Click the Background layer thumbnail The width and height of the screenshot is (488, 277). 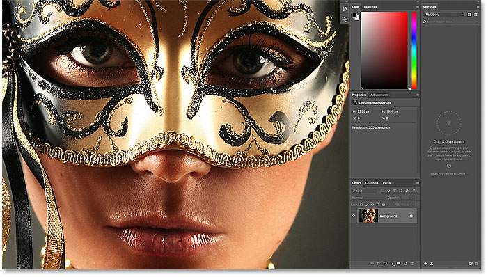[368, 216]
